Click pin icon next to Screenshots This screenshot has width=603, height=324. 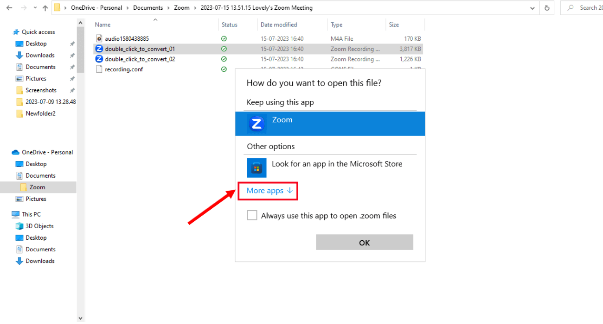click(72, 90)
